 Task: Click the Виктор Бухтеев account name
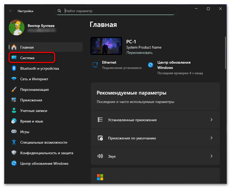(x=41, y=26)
